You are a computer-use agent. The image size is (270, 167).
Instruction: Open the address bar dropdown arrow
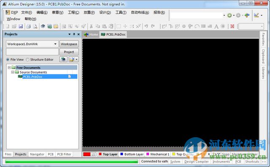coord(224,15)
